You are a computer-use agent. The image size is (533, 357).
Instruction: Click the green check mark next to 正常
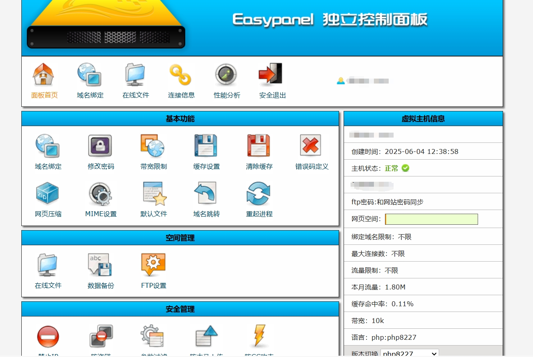pos(405,168)
